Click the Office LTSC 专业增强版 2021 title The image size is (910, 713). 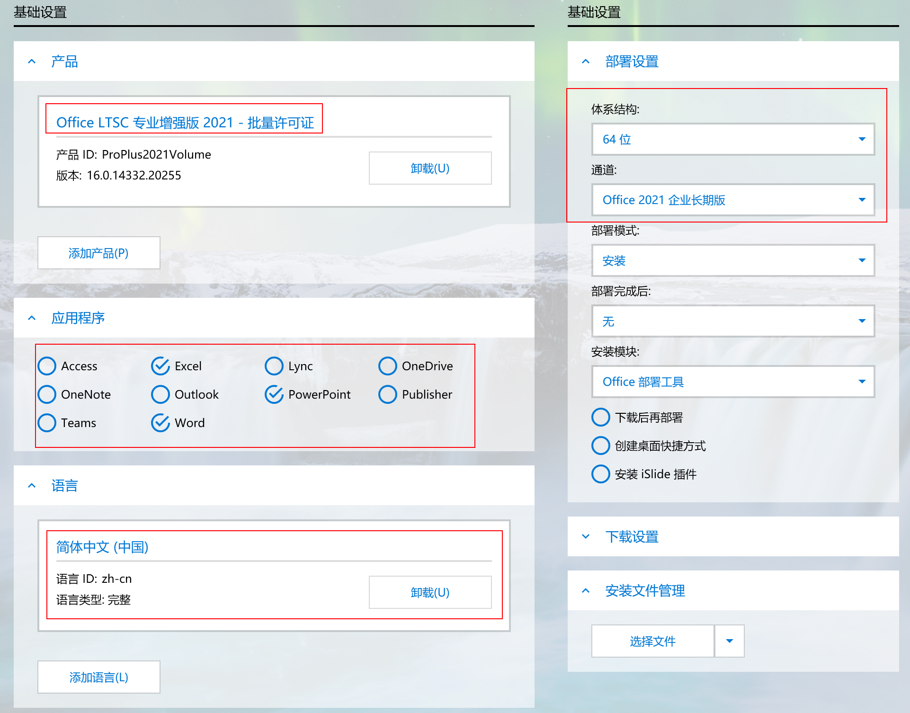tap(185, 123)
